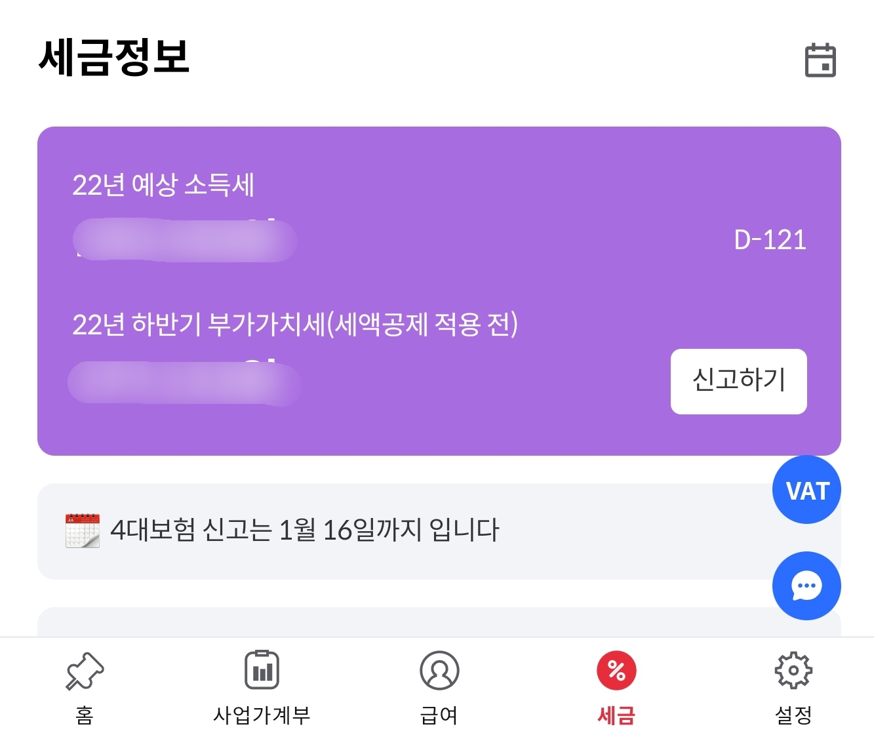The image size is (874, 737).
Task: Select the red percent 세금 icon
Action: (x=616, y=670)
